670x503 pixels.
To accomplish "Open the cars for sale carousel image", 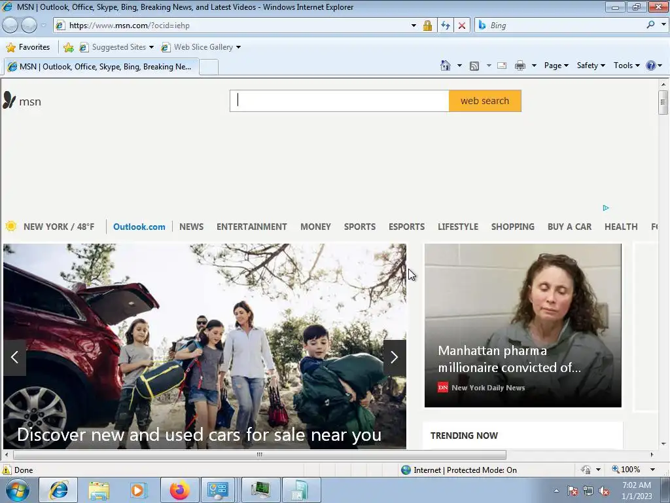I will click(x=205, y=346).
